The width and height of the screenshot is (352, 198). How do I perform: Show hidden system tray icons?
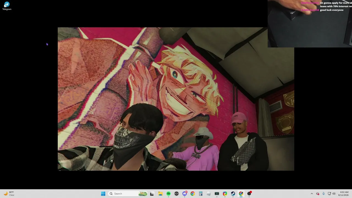312,194
